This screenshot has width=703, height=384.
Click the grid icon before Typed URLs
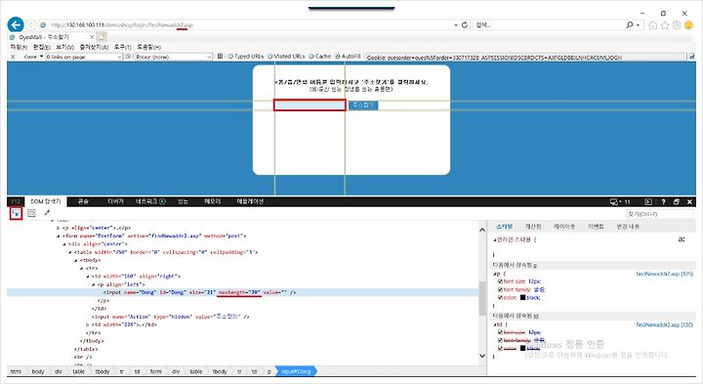pyautogui.click(x=220, y=56)
